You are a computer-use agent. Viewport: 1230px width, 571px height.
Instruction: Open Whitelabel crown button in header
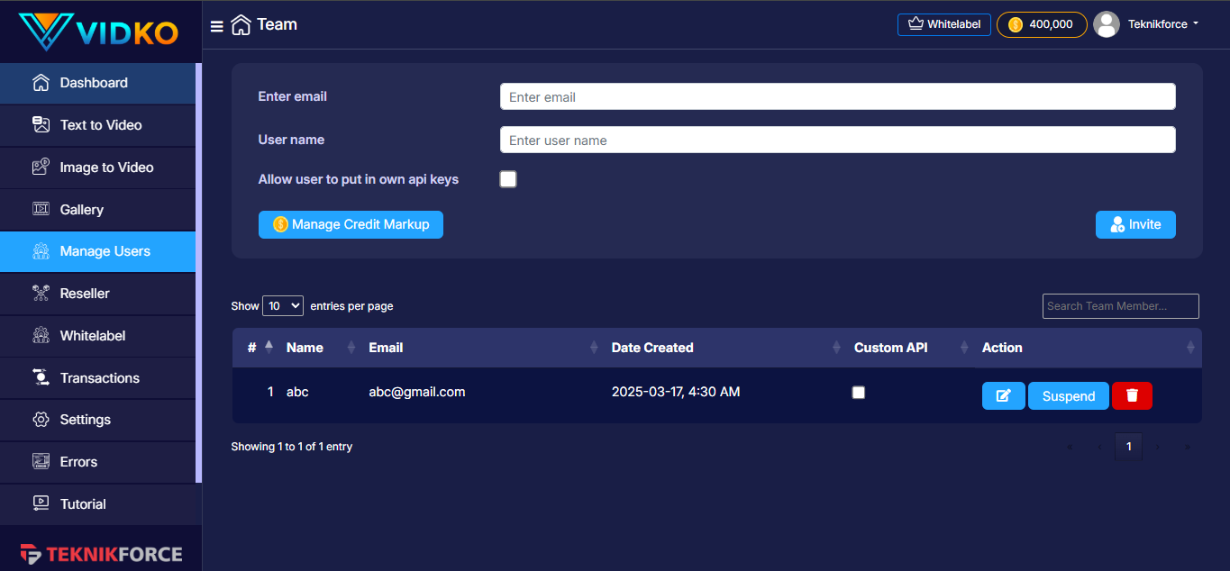pyautogui.click(x=944, y=24)
